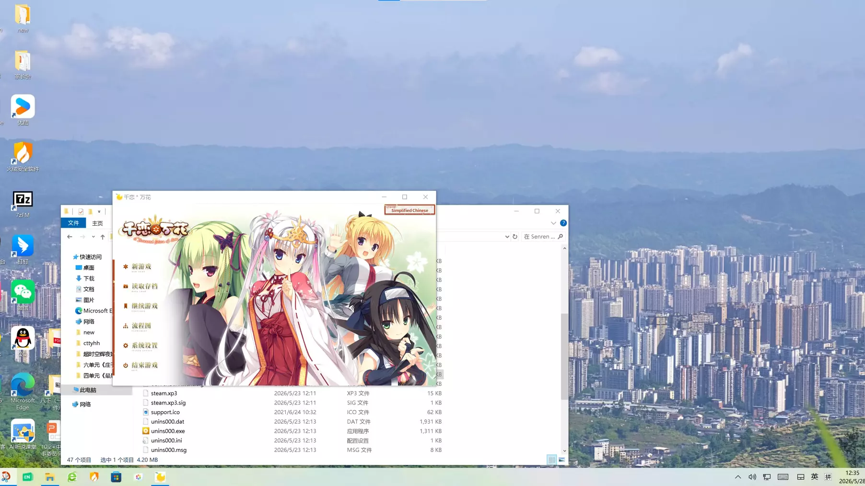Open 图片 in the navigation pane

tap(85, 300)
